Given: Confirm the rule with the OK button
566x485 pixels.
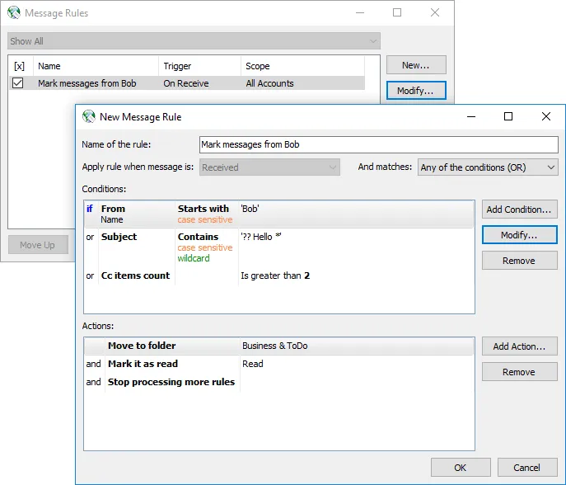Looking at the screenshot, I should [460, 468].
